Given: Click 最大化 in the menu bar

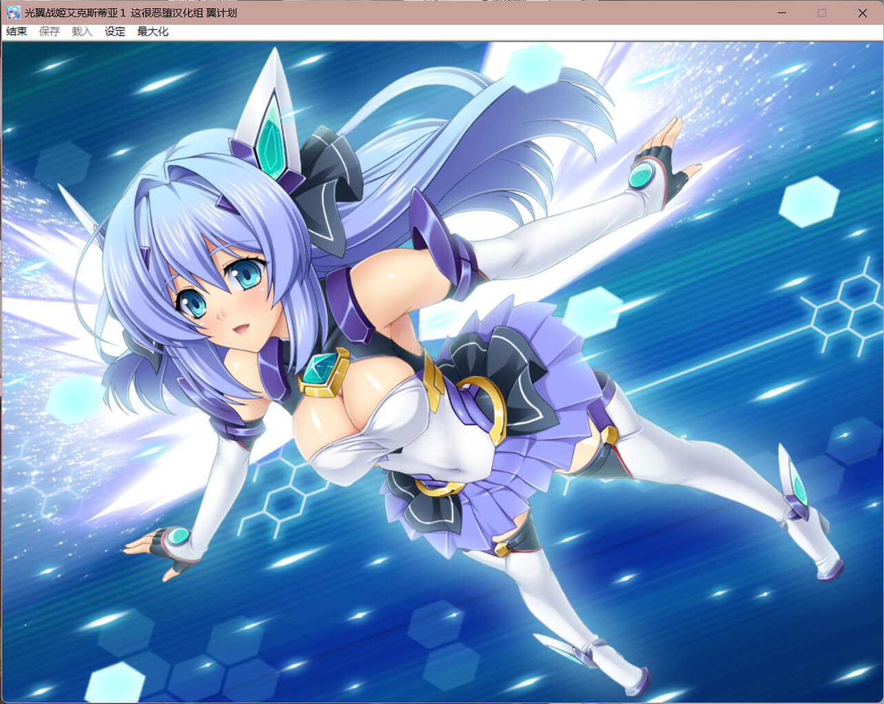Looking at the screenshot, I should 152,32.
